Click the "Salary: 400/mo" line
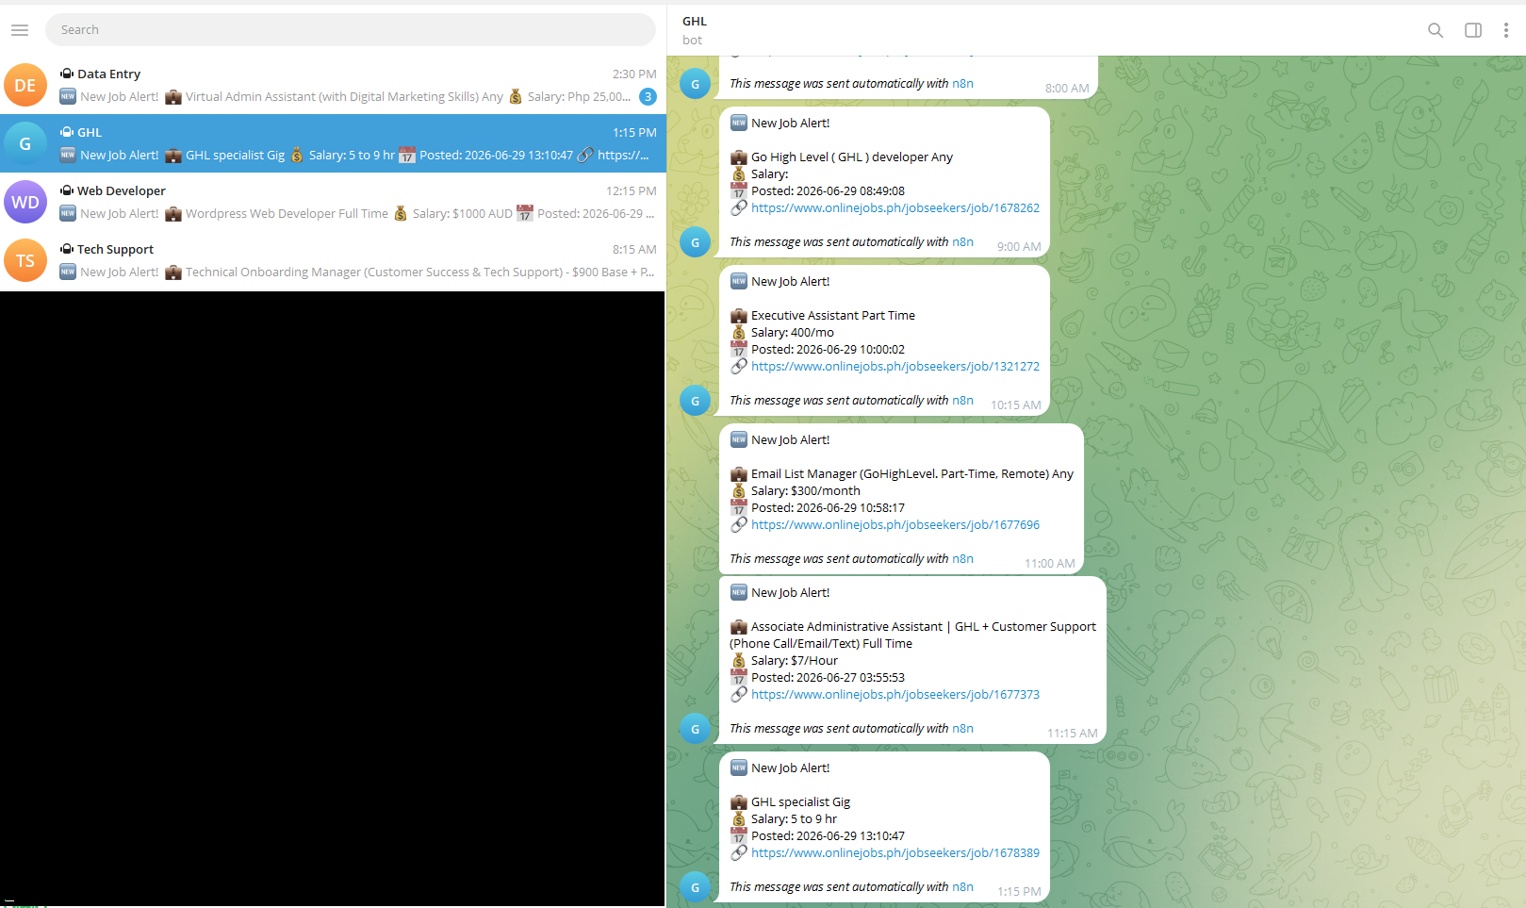Viewport: 1526px width, 908px height. pos(793,333)
